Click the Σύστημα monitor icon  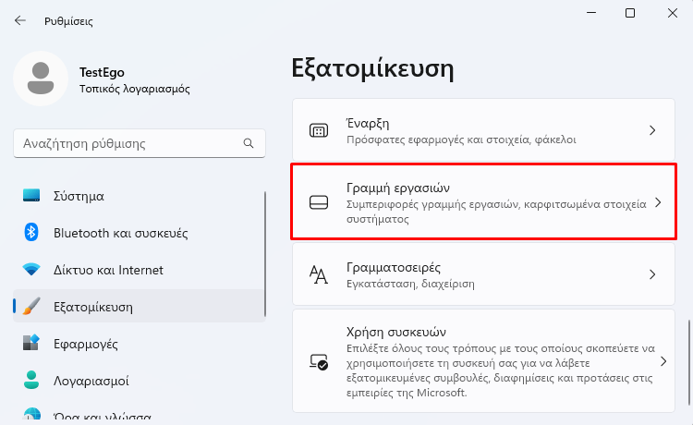[x=32, y=196]
